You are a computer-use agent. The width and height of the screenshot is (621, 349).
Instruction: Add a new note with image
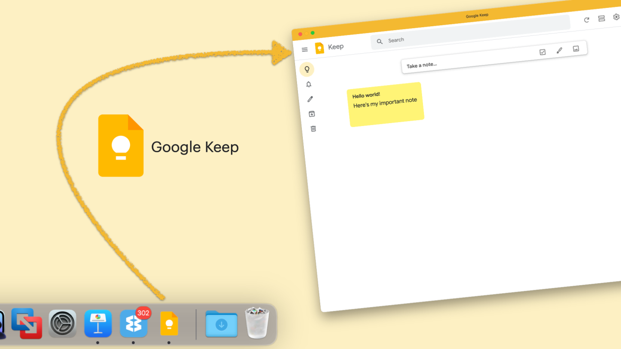coord(576,48)
